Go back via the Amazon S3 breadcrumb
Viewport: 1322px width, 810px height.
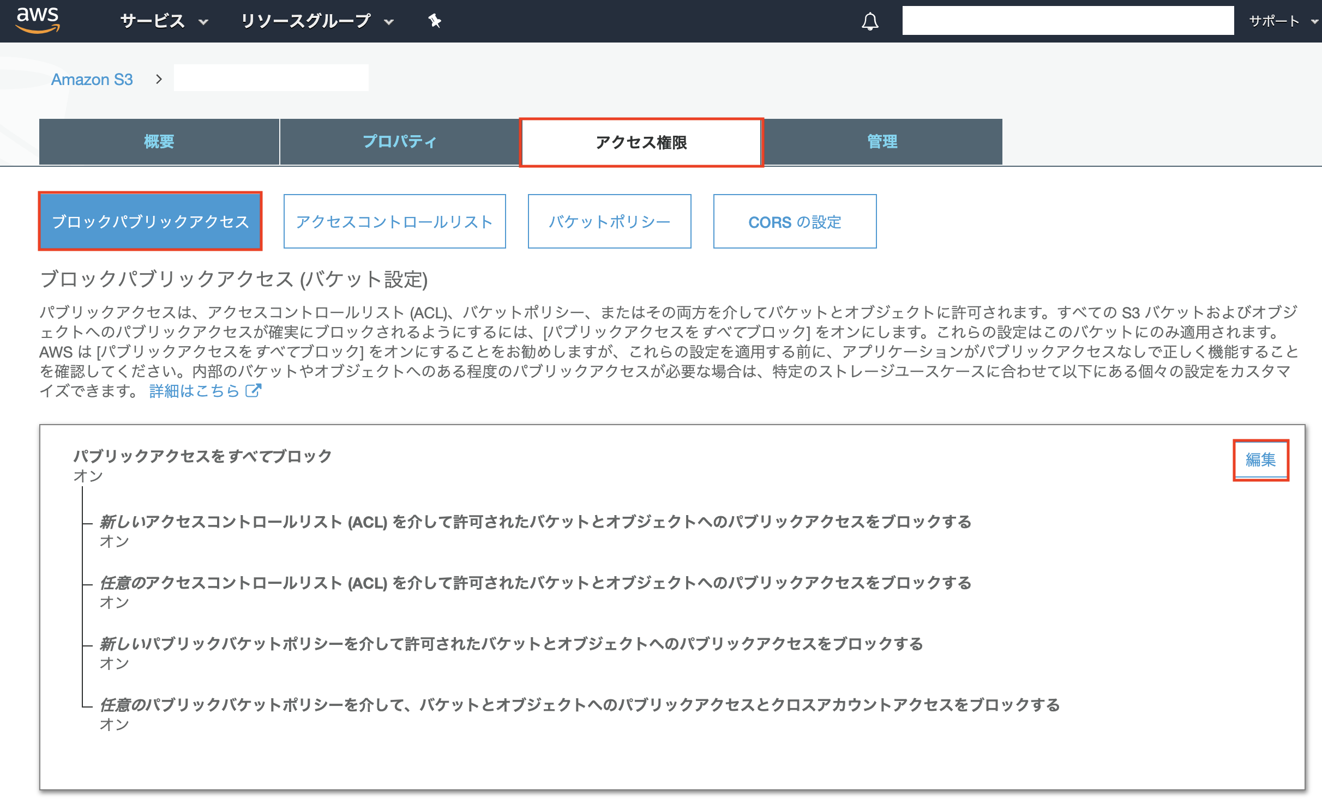(x=93, y=79)
